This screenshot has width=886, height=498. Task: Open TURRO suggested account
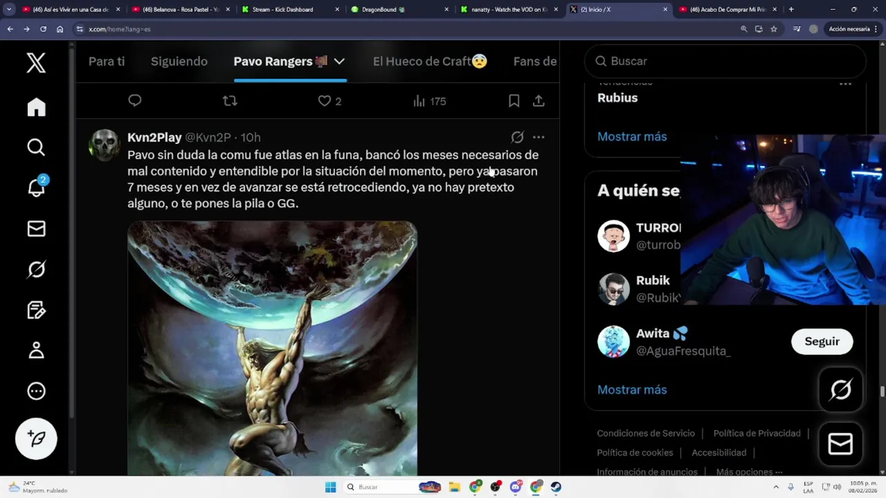658,228
